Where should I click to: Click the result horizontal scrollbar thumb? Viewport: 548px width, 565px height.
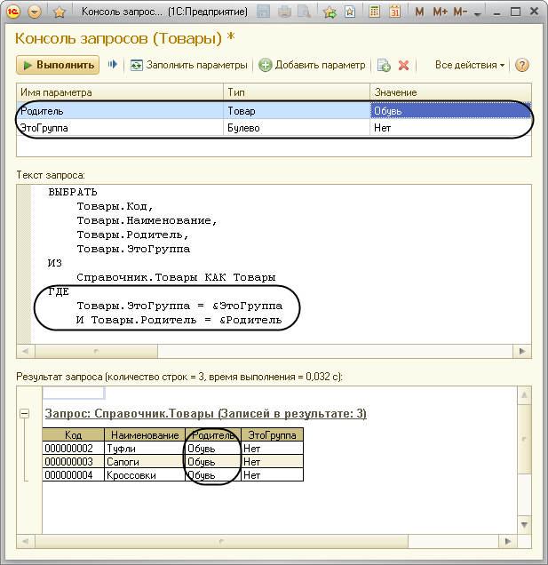[221, 541]
